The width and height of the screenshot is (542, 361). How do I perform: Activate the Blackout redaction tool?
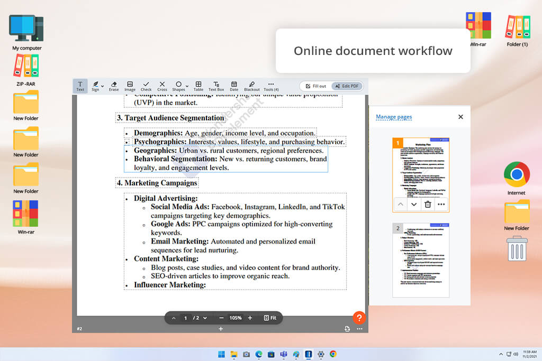[x=251, y=86]
